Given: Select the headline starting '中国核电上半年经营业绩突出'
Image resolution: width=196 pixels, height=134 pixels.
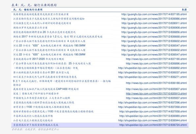Looking at the screenshot, I should [x=42, y=98].
